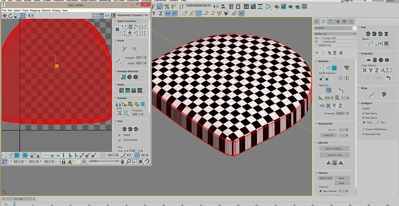Select the Move tool in Edit UVWs toolbar
399x206 pixels.
click(x=5, y=16)
